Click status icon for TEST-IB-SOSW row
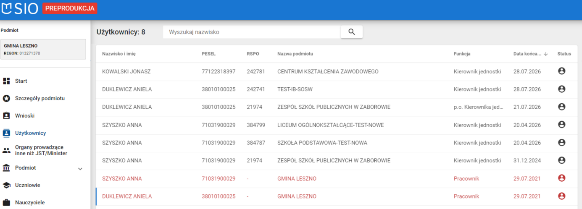 click(561, 89)
